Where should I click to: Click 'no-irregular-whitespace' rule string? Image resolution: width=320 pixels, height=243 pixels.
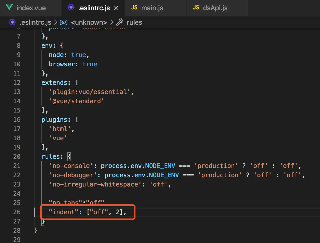click(95, 184)
